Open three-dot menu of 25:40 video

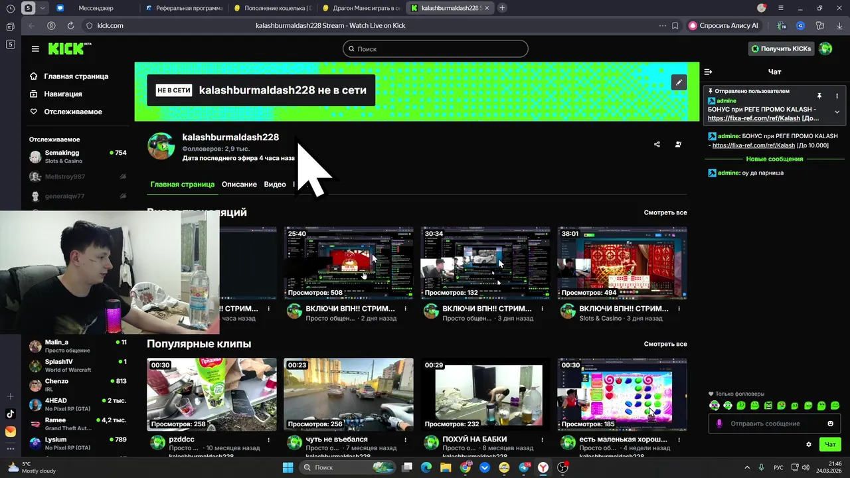[x=406, y=309]
